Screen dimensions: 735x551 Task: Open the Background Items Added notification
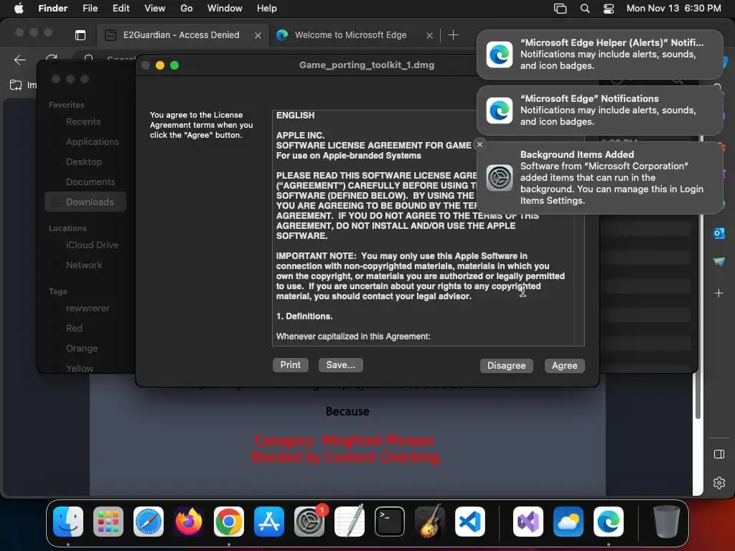(599, 178)
